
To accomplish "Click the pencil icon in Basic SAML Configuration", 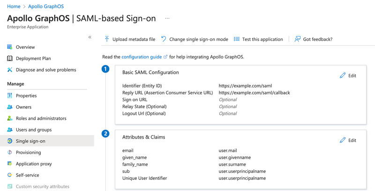I will pos(343,75).
